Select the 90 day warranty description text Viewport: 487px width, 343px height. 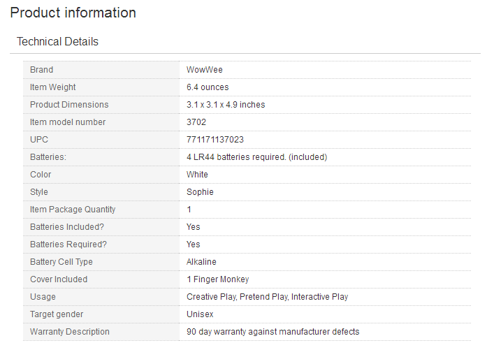tap(273, 332)
